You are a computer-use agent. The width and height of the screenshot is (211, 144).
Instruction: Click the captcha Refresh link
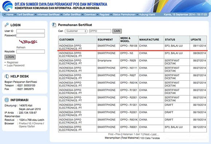[x=21, y=48]
